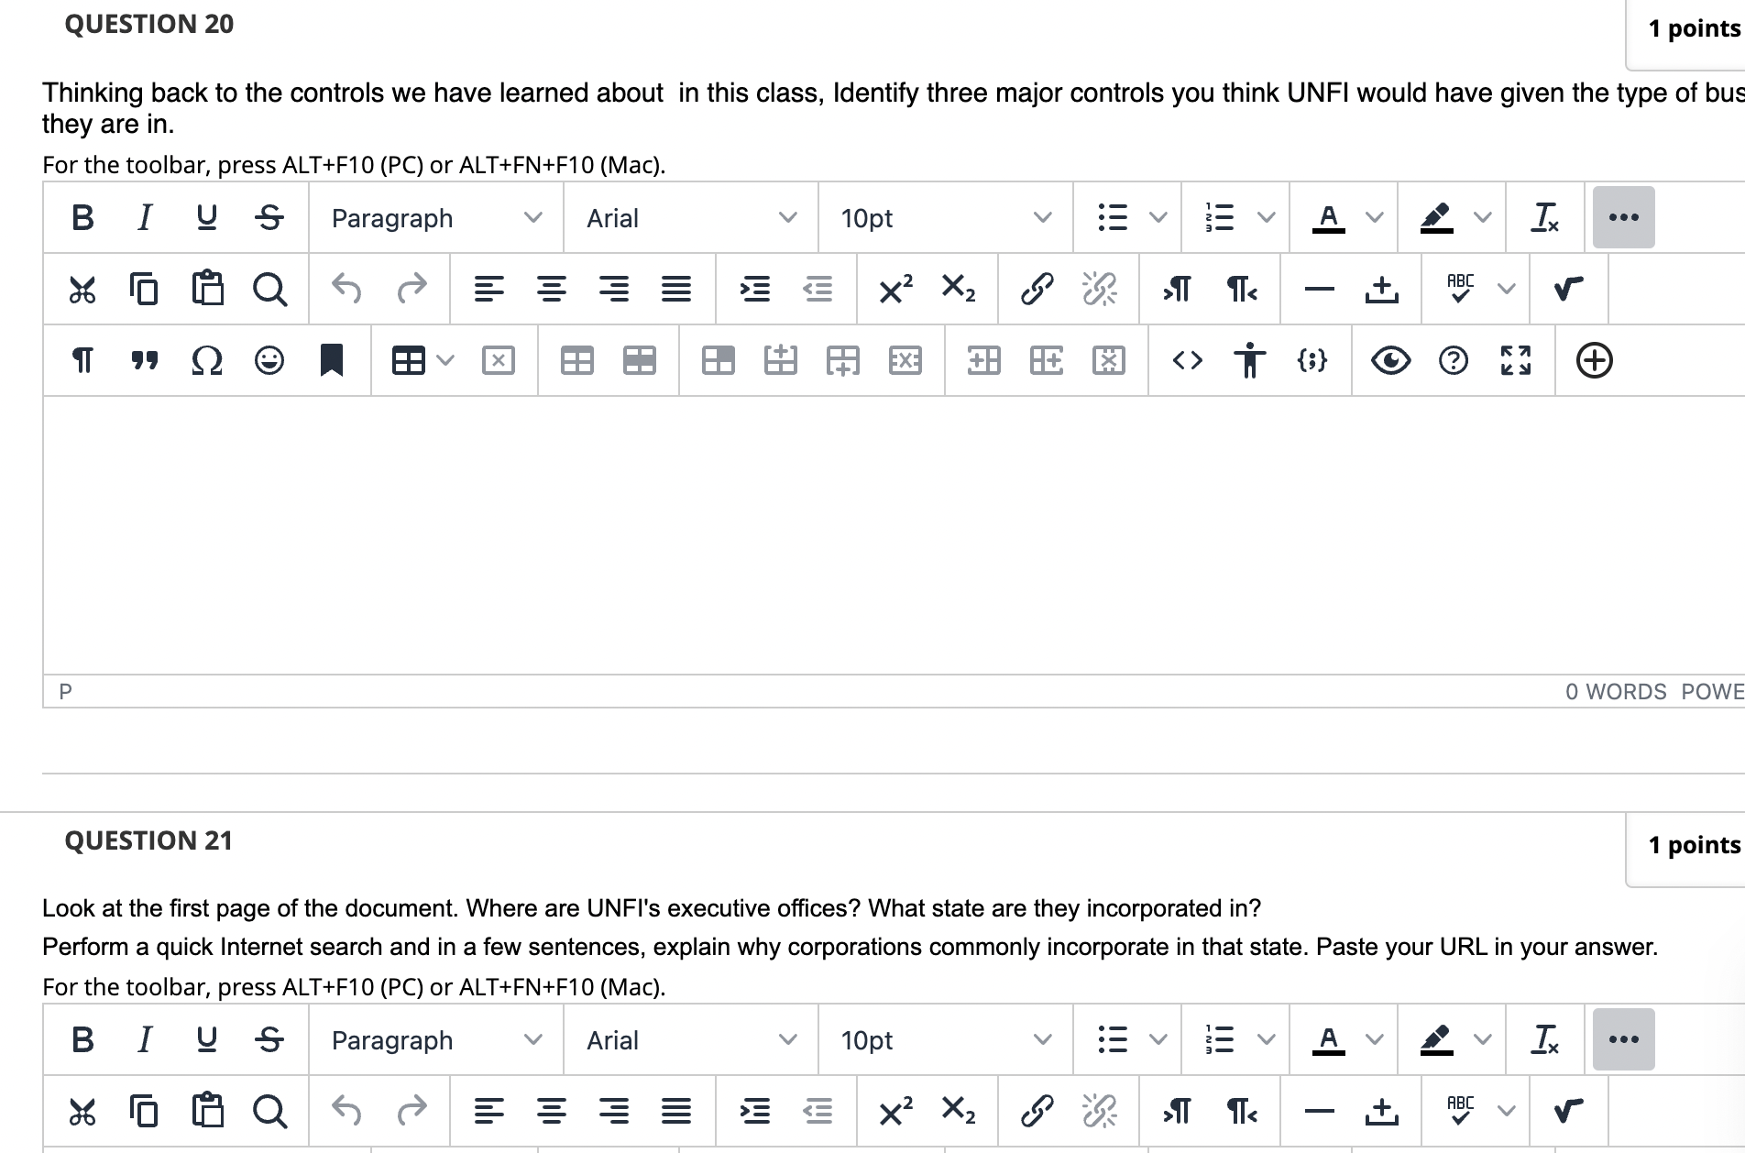Open the text color picker
Image resolution: width=1745 pixels, height=1153 pixels.
coord(1329,217)
